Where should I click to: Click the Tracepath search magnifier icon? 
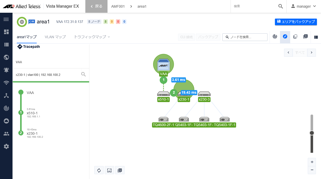pos(83,74)
